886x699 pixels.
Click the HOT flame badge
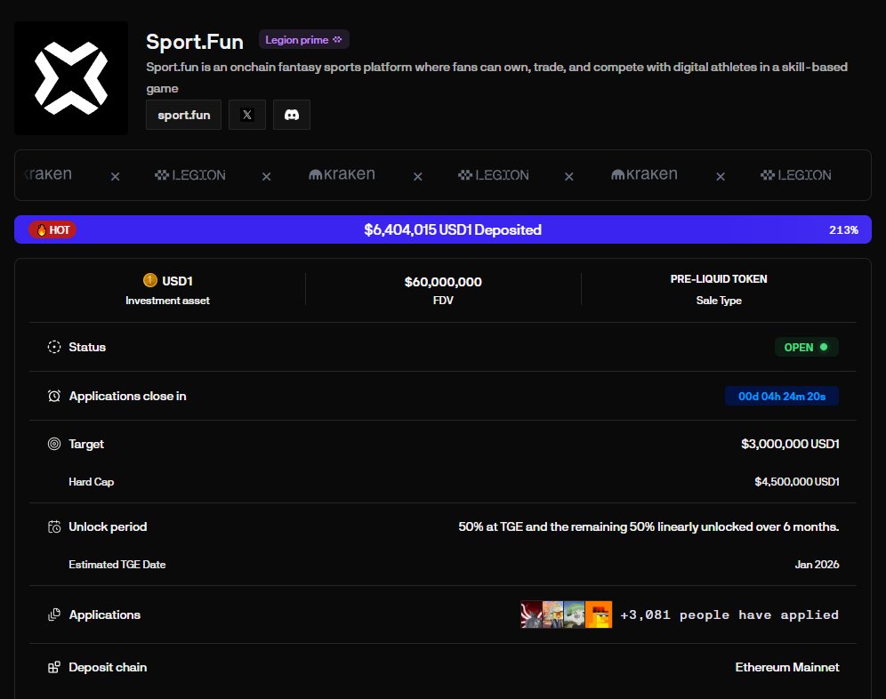[52, 229]
